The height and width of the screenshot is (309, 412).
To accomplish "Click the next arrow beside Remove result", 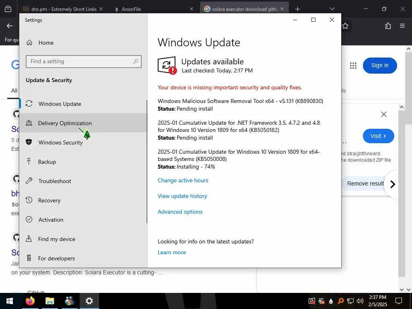I will click(393, 184).
